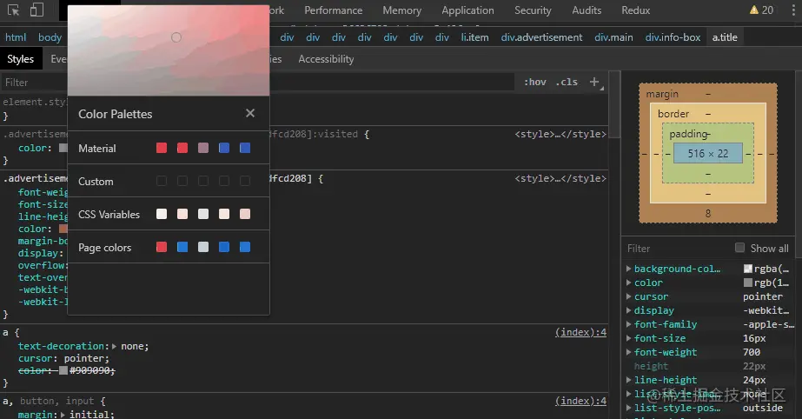Switch to the Security tab
This screenshot has height=419, width=802.
pyautogui.click(x=533, y=10)
